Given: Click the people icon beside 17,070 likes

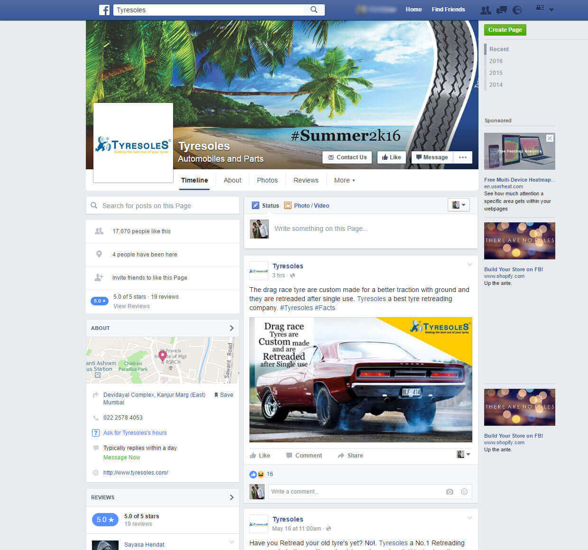Looking at the screenshot, I should tap(99, 231).
